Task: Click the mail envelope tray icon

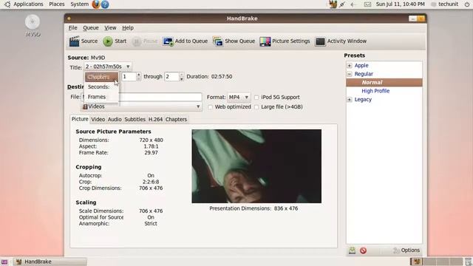Action: point(367,4)
